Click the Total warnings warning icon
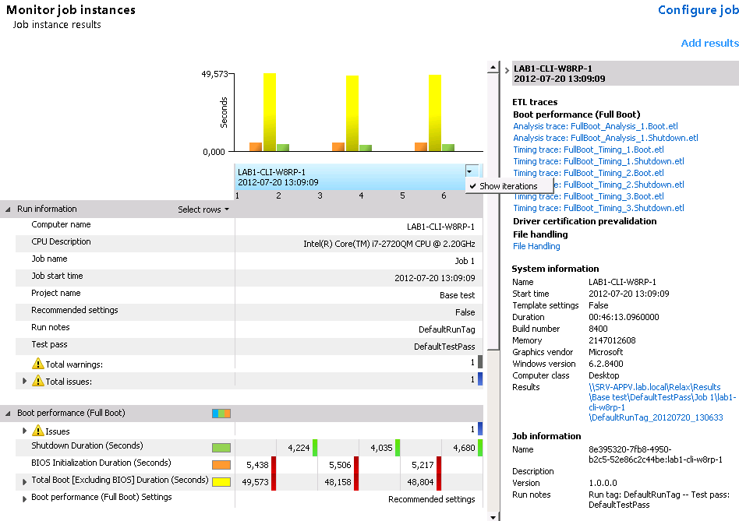This screenshot has height=521, width=739. (37, 364)
